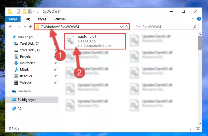Switch to the Paylaş ribbon tab
208x136 pixels.
coord(42,19)
